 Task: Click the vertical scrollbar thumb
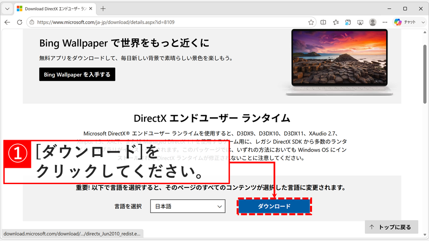tap(425, 74)
